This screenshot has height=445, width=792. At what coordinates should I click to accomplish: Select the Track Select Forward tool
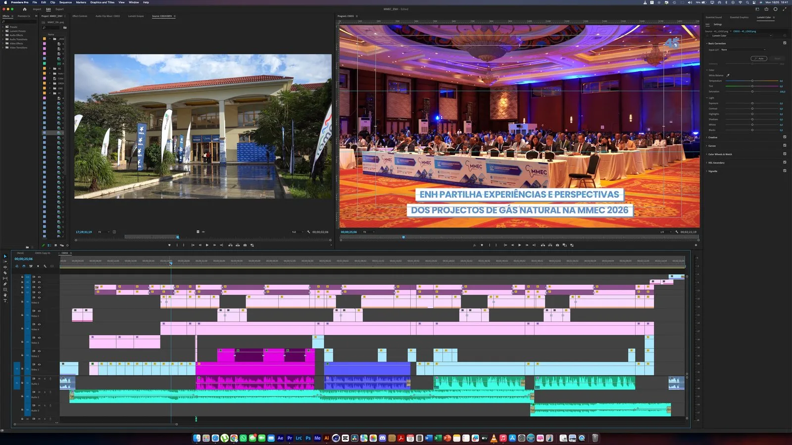pos(5,262)
